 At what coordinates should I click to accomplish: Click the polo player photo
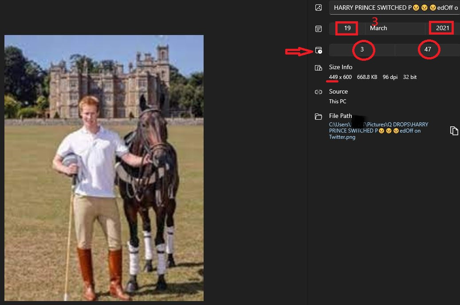(104, 168)
